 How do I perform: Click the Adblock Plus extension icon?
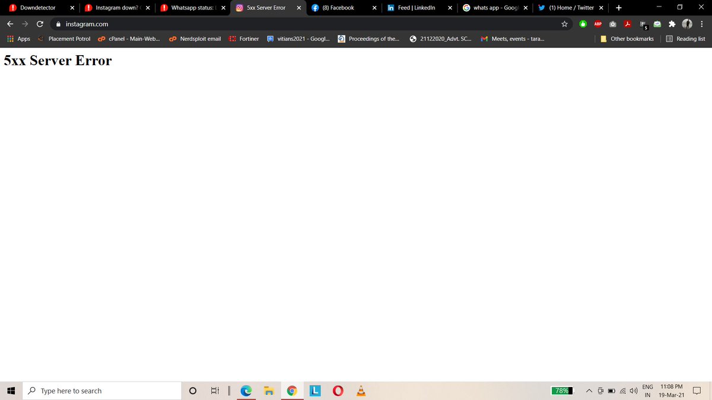pos(597,24)
